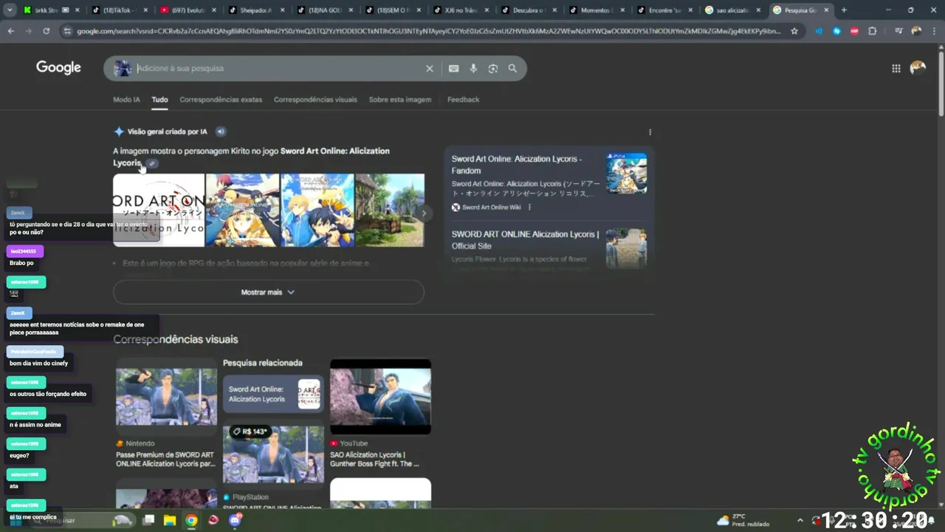This screenshot has width=945, height=532.
Task: Click the Google logo
Action: 58,68
